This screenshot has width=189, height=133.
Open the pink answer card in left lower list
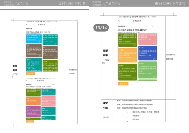[48, 101]
